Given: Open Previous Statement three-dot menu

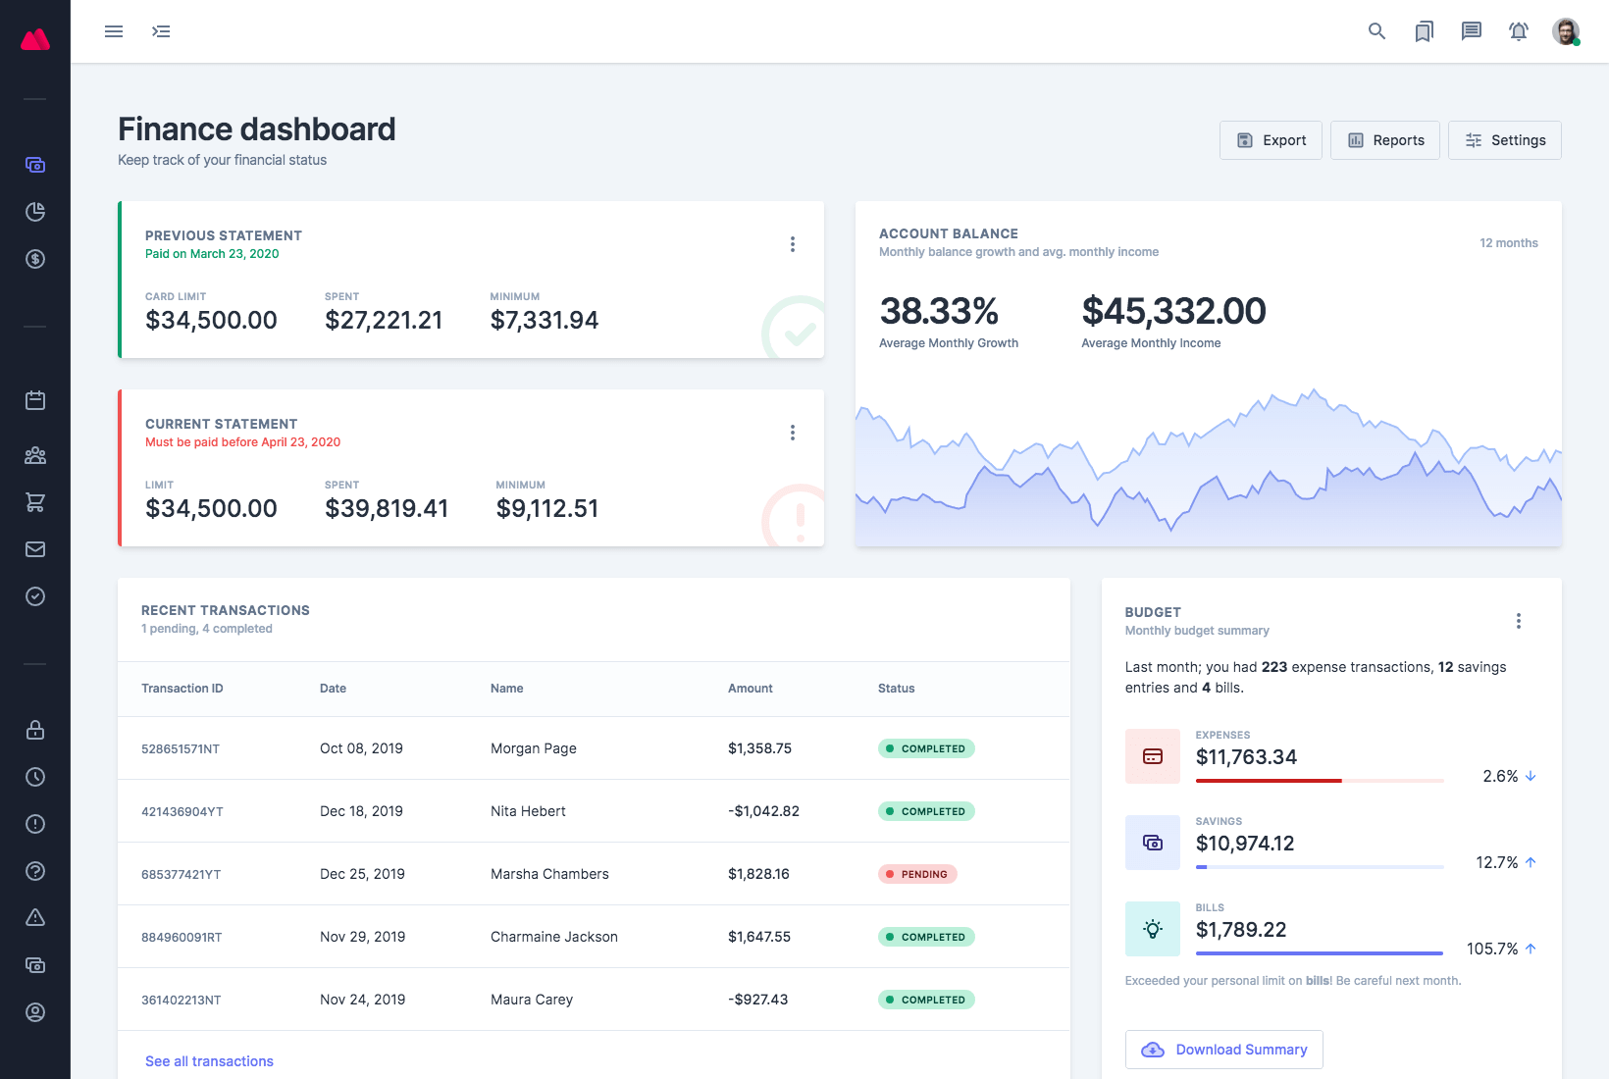Looking at the screenshot, I should 793,244.
